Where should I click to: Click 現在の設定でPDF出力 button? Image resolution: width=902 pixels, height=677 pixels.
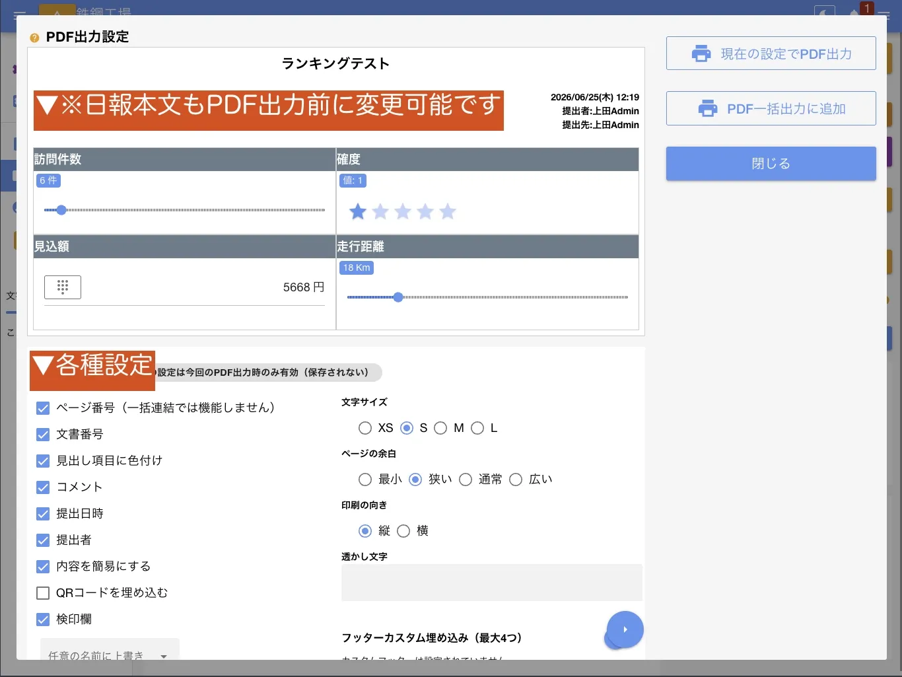(x=771, y=53)
